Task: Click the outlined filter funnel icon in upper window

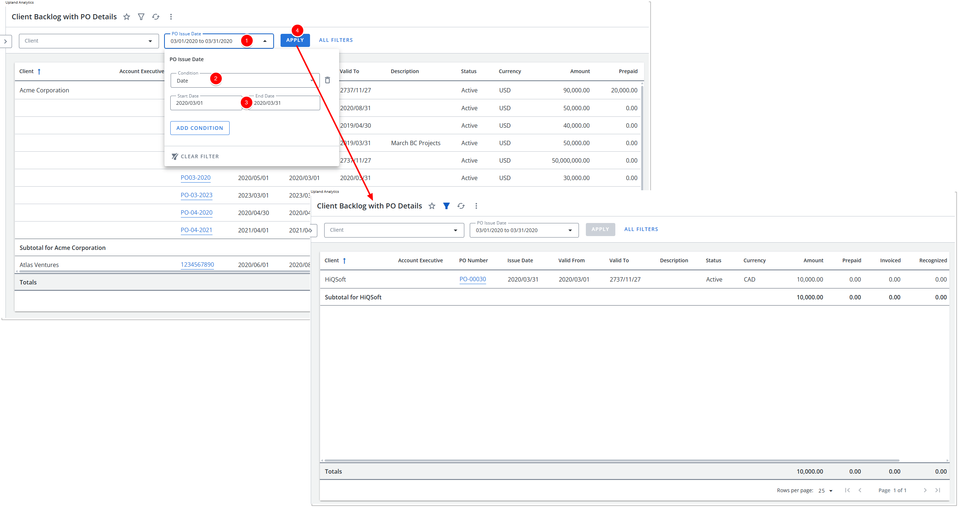Action: [141, 17]
